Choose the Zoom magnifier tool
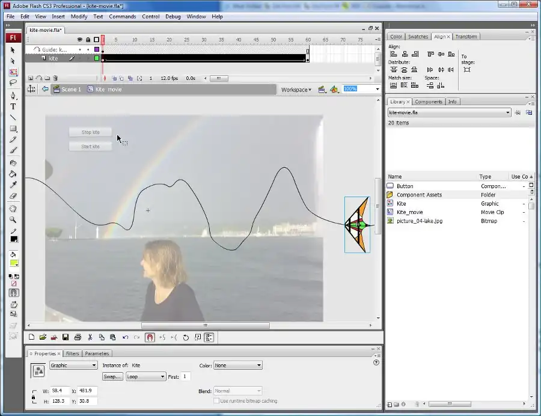 (13, 219)
